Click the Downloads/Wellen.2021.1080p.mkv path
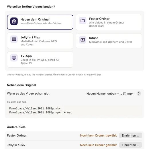 (35, 108)
